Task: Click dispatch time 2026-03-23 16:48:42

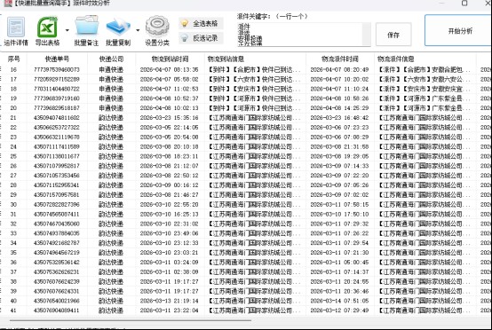Action: pyautogui.click(x=339, y=118)
